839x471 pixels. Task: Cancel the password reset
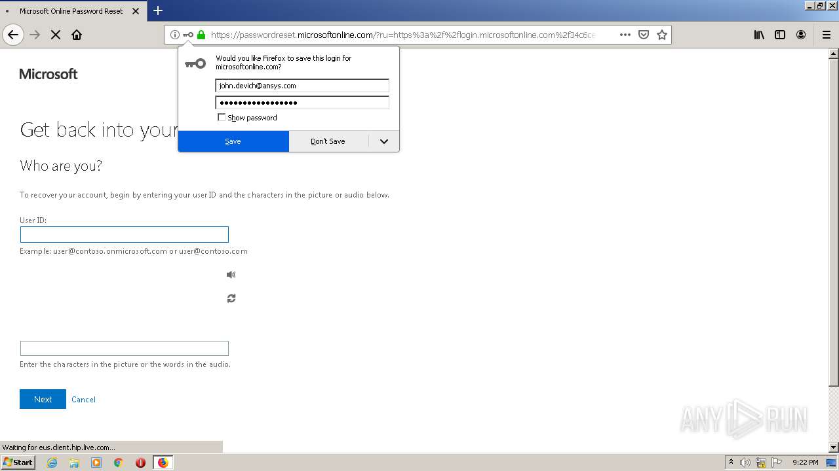point(83,400)
